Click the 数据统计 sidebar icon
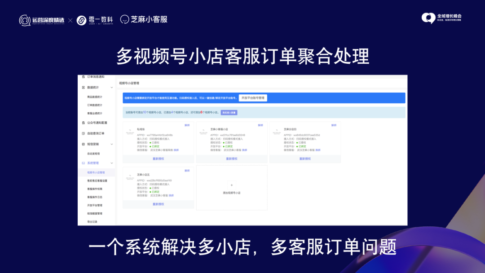Image resolution: width=485 pixels, height=273 pixels. 83,88
